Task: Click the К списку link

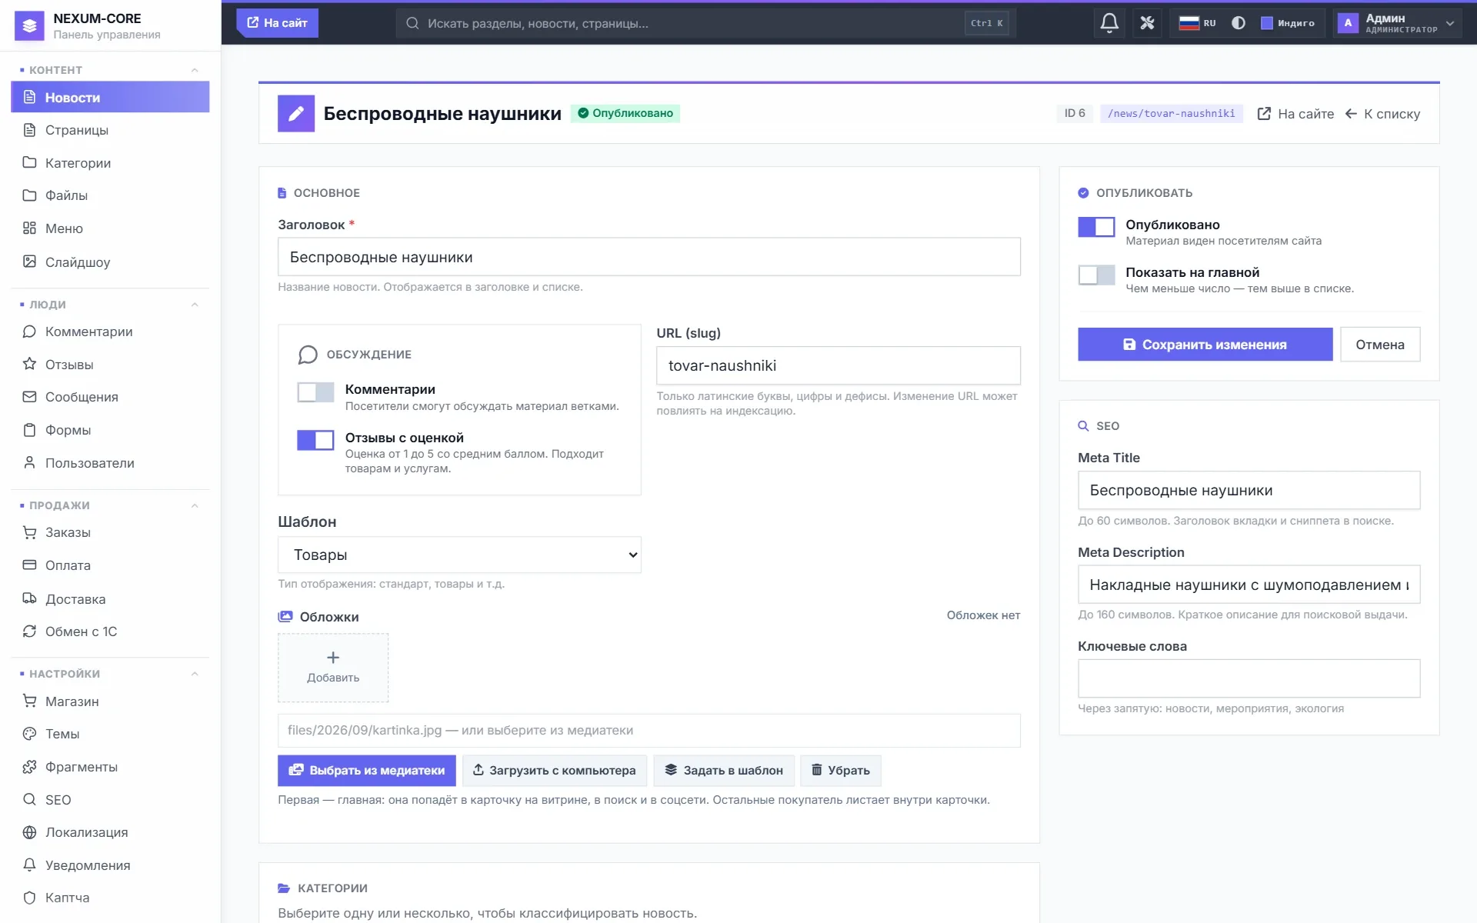Action: coord(1382,114)
